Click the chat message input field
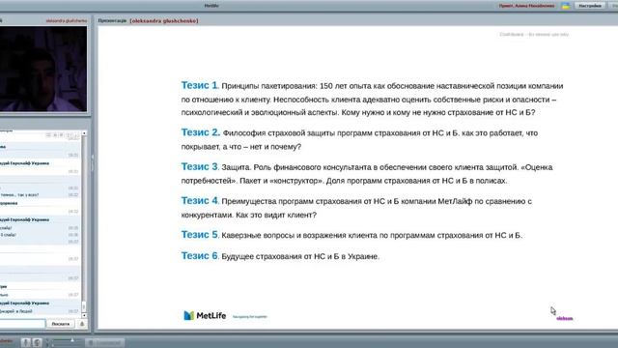The width and height of the screenshot is (618, 348). pyautogui.click(x=22, y=324)
